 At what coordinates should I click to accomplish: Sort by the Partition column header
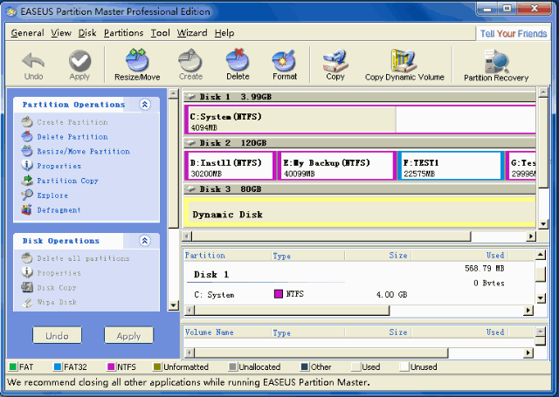227,256
